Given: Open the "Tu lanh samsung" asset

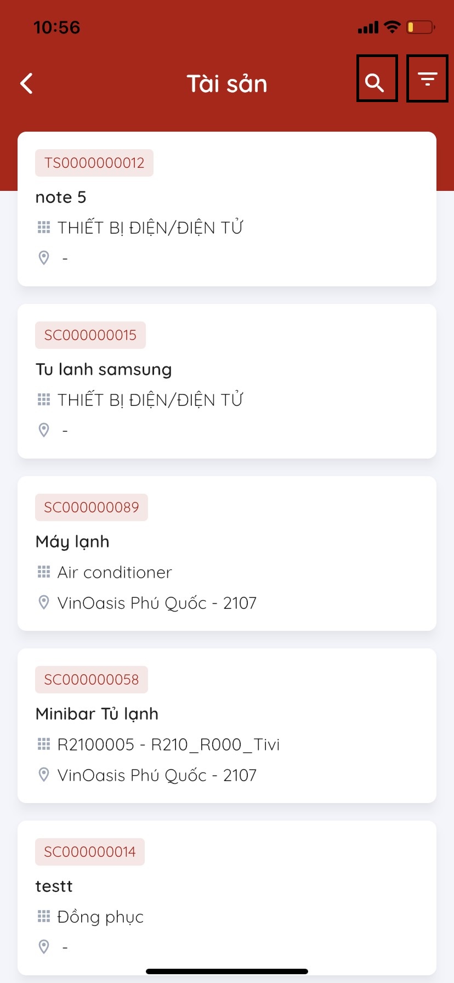Looking at the screenshot, I should (104, 370).
